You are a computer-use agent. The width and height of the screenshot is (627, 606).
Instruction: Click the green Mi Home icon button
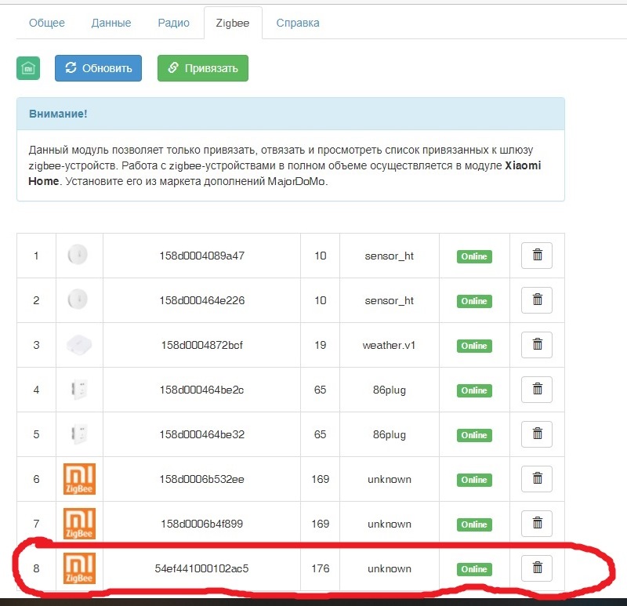click(28, 68)
